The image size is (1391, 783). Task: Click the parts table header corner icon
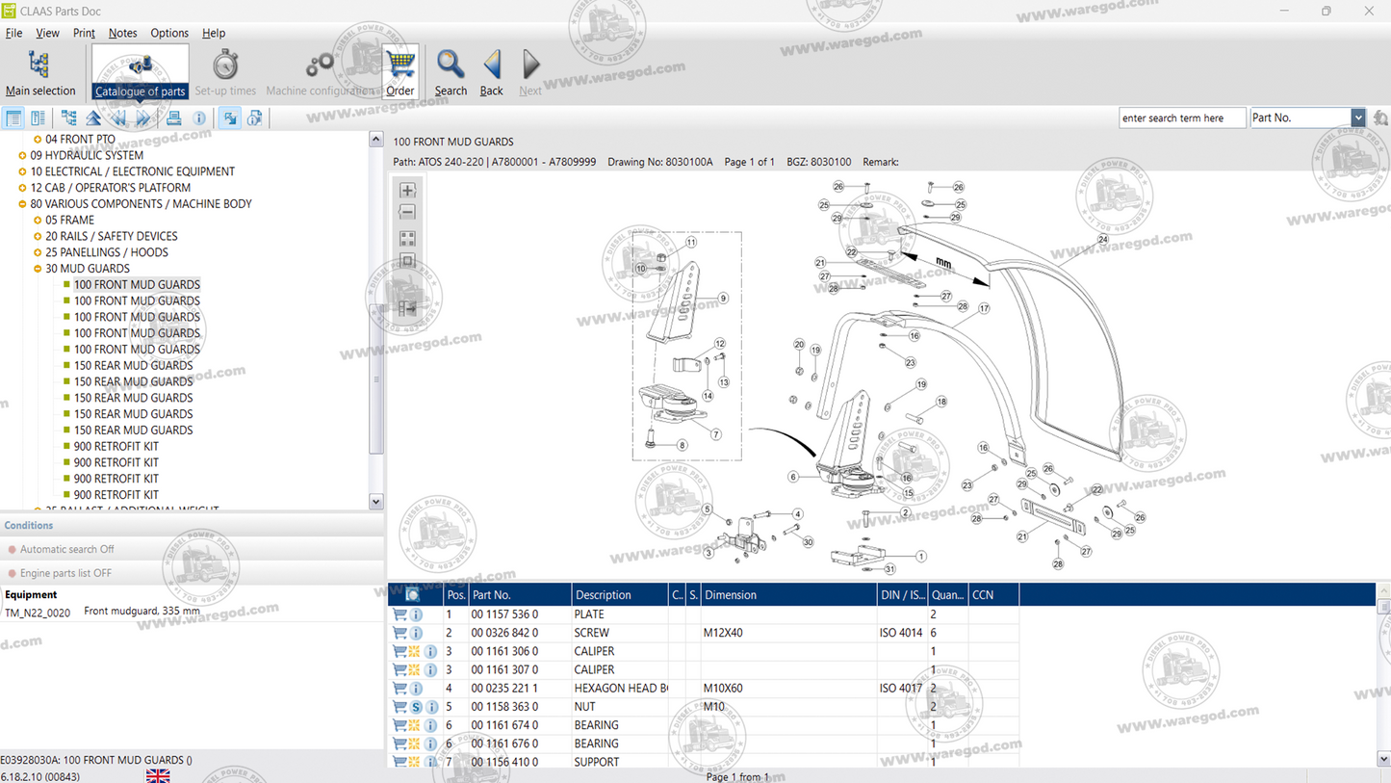click(x=412, y=595)
